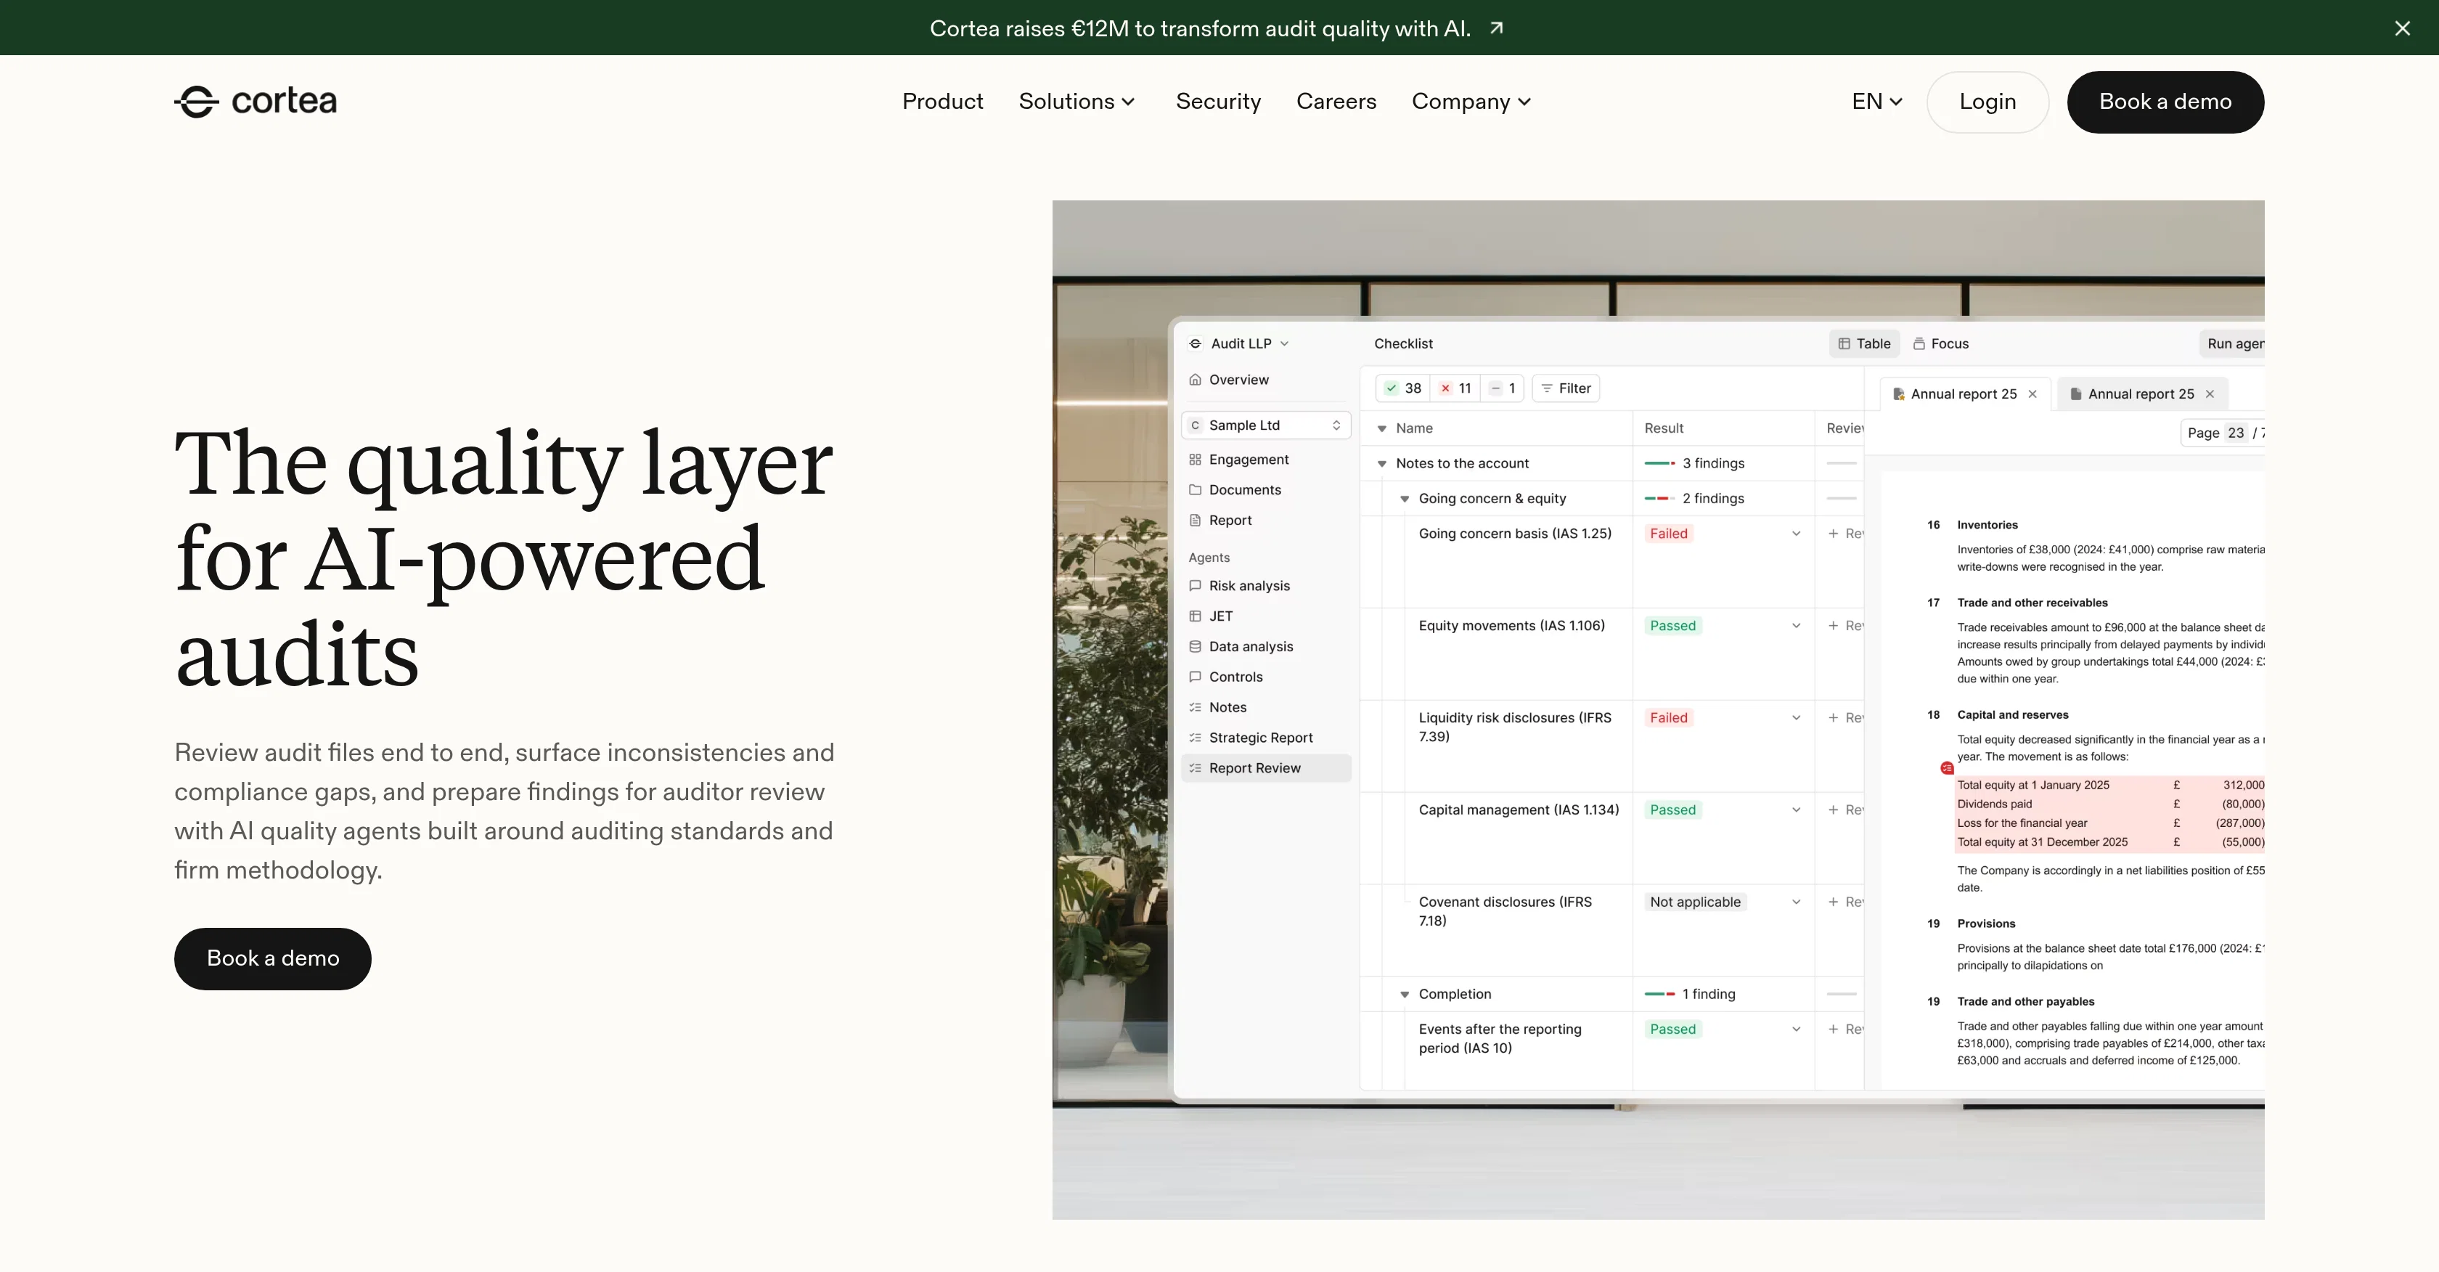Image resolution: width=2439 pixels, height=1272 pixels.
Task: Close the first Annual report 25 tab
Action: 2032,394
